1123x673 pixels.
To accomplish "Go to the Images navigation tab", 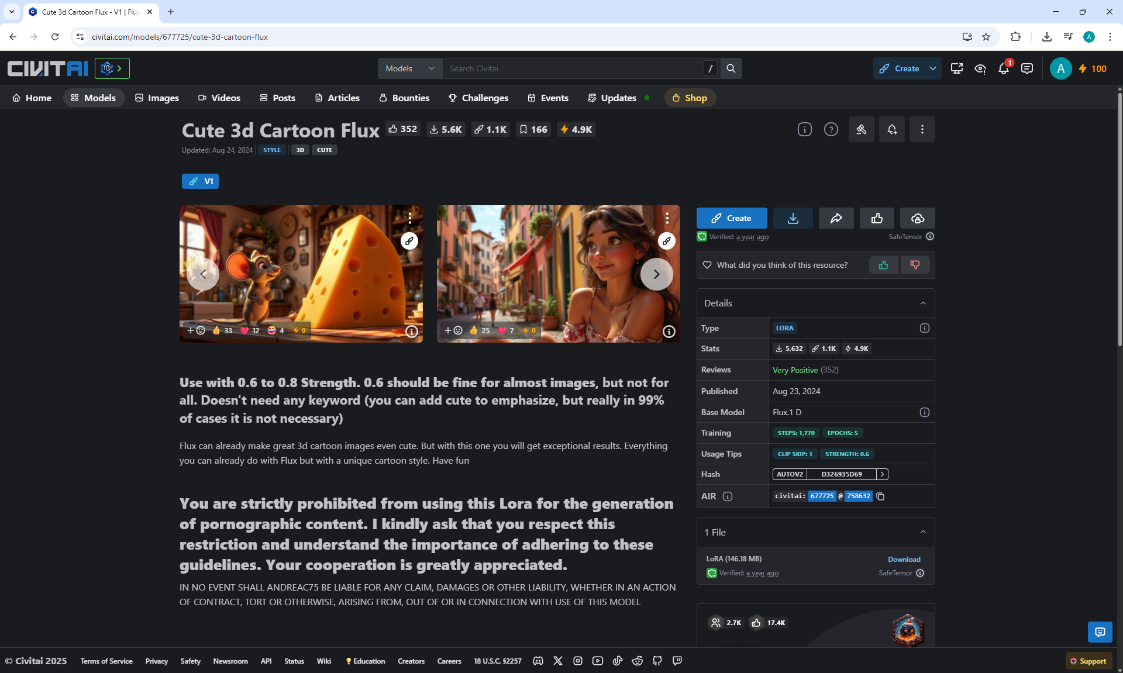I will pyautogui.click(x=157, y=98).
